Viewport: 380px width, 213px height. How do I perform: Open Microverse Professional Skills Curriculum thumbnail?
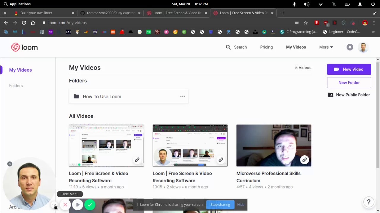[x=274, y=145]
